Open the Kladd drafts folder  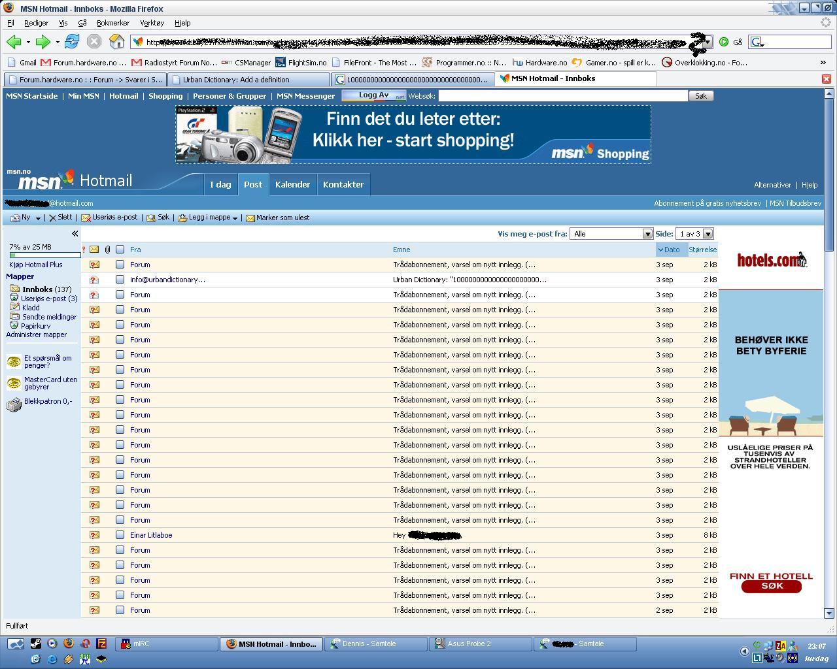coord(31,307)
